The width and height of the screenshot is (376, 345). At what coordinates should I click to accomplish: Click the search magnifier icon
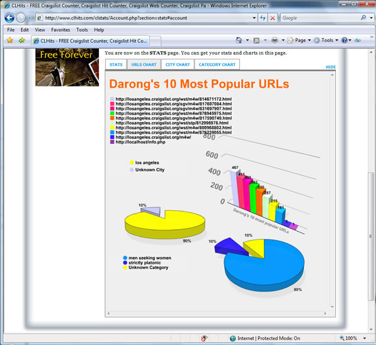pyautogui.click(x=363, y=18)
